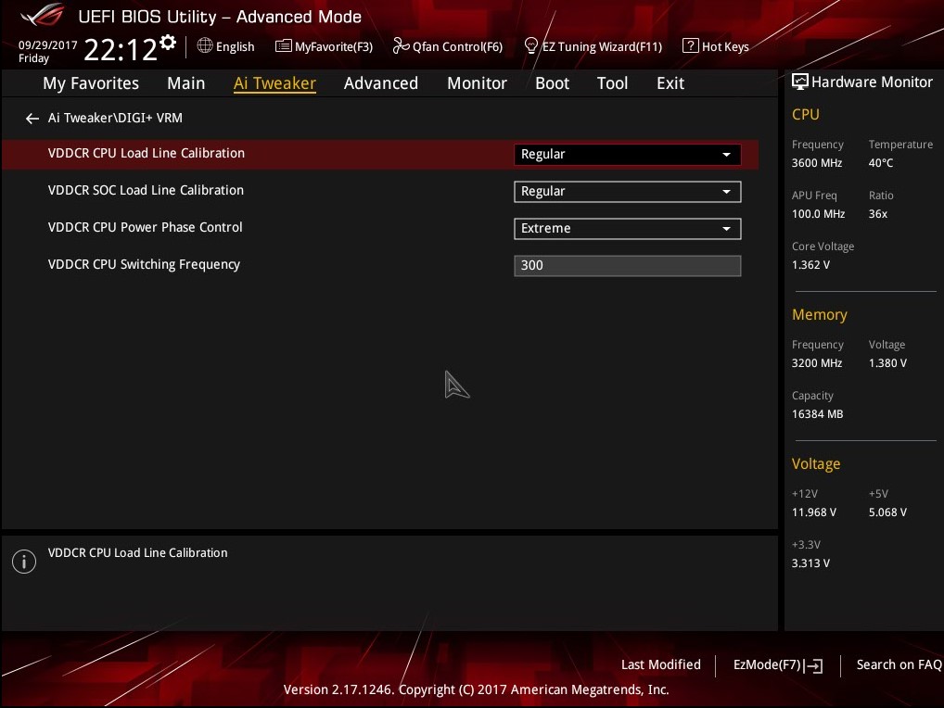Click the globe language icon
The width and height of the screenshot is (944, 708).
click(x=205, y=45)
